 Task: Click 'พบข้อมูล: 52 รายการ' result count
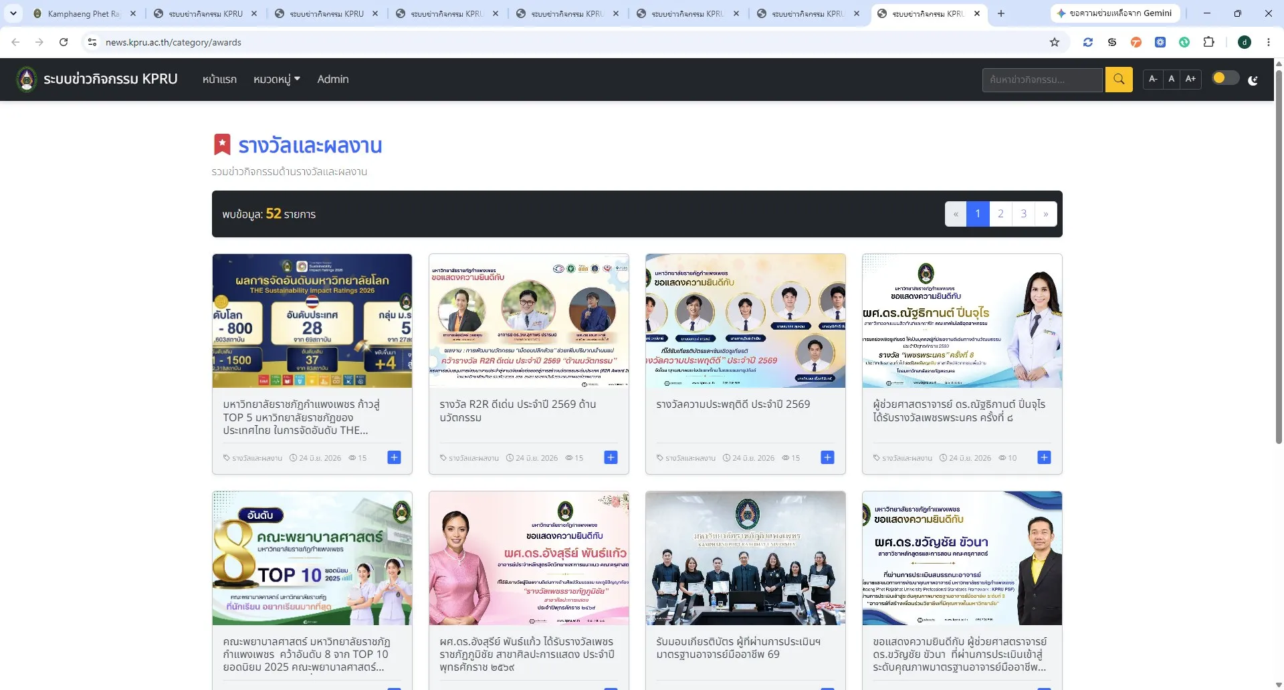coord(269,214)
